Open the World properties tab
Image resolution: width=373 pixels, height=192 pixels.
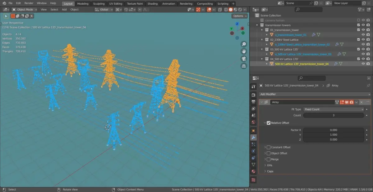coord(253,122)
